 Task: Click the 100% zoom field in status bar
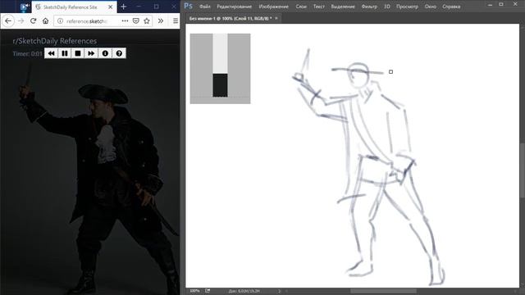click(x=194, y=291)
